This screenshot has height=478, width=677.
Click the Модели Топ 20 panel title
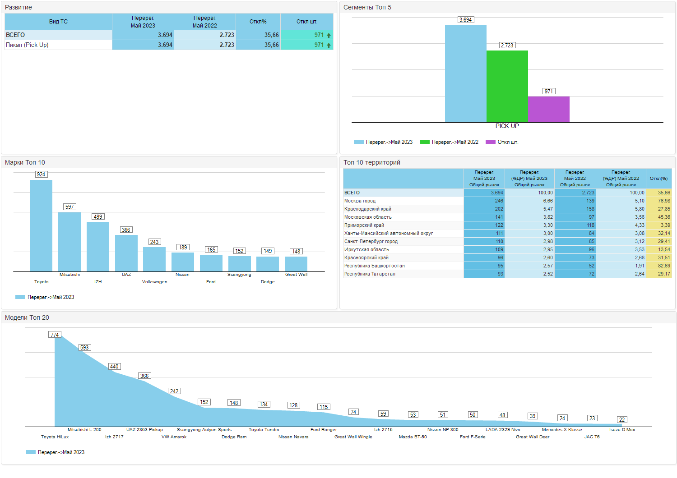[x=27, y=317]
